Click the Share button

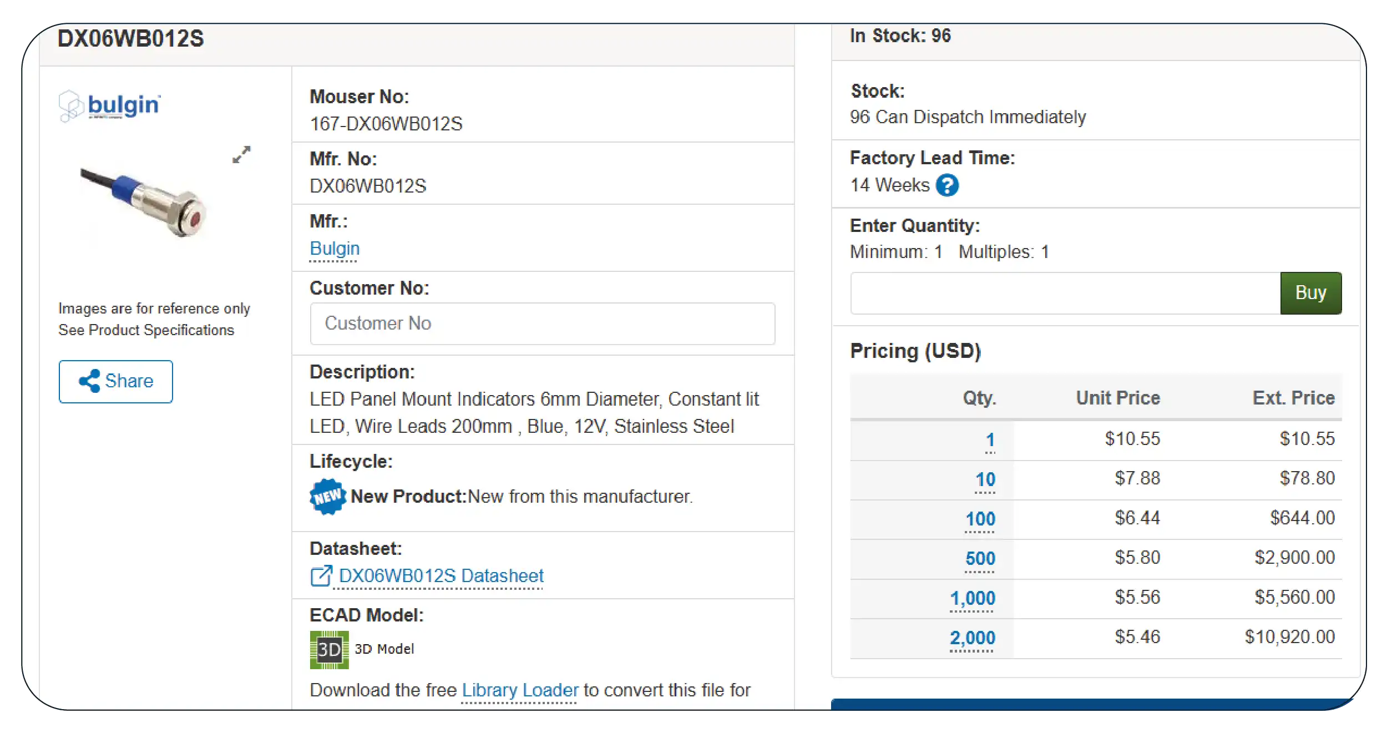(x=116, y=381)
